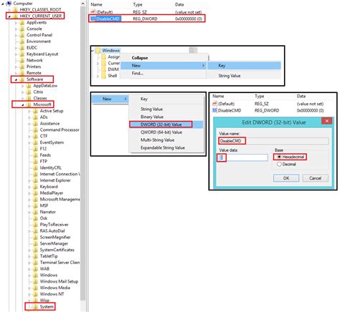Click the HKEY_CLASSES_ROOT folder icon

click(15, 9)
